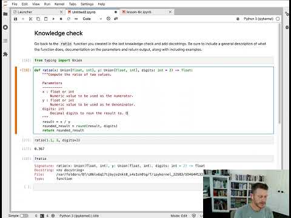Switch to the lesson-6c.ipynb tab
Viewport: 291px width, 218px height.
click(147, 12)
